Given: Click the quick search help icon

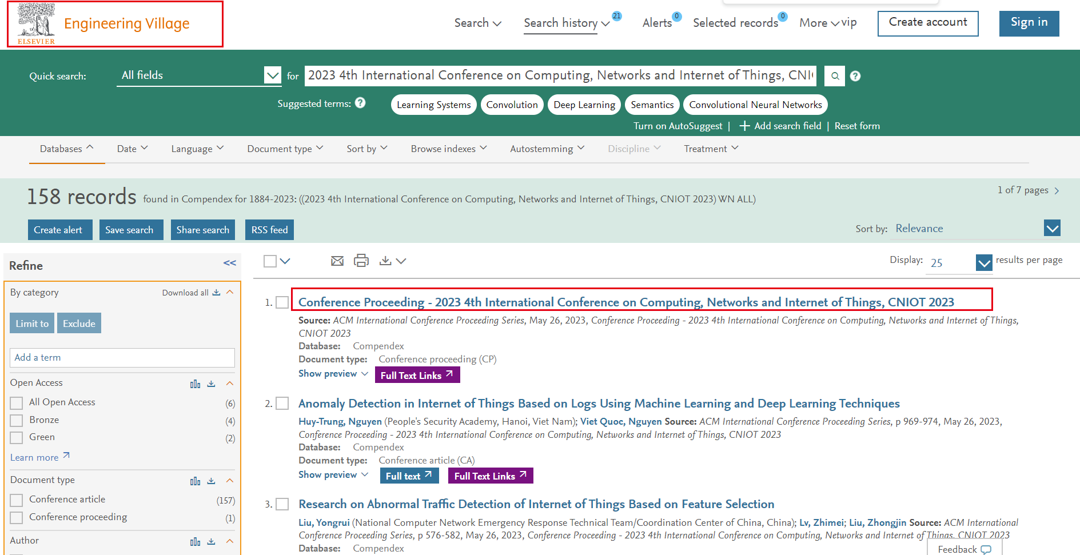Looking at the screenshot, I should click(x=855, y=76).
